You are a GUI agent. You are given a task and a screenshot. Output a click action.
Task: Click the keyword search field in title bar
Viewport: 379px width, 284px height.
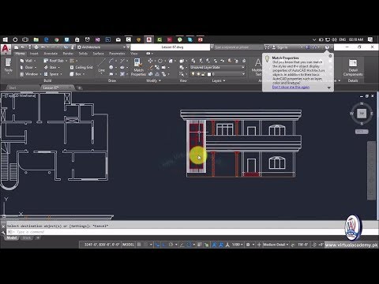[238, 47]
